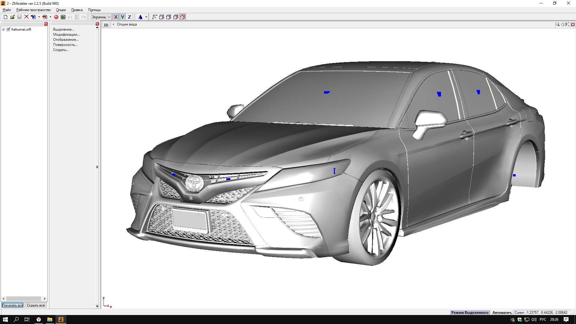The height and width of the screenshot is (324, 576).
Task: Click the red X delete icon
Action: (26, 17)
